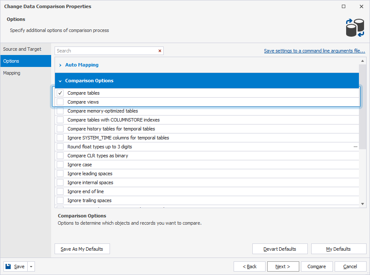Collapse the Comparison Options section

coord(60,81)
